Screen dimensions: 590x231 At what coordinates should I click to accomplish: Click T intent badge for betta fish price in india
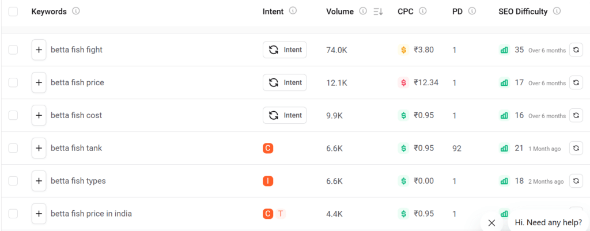click(x=281, y=214)
